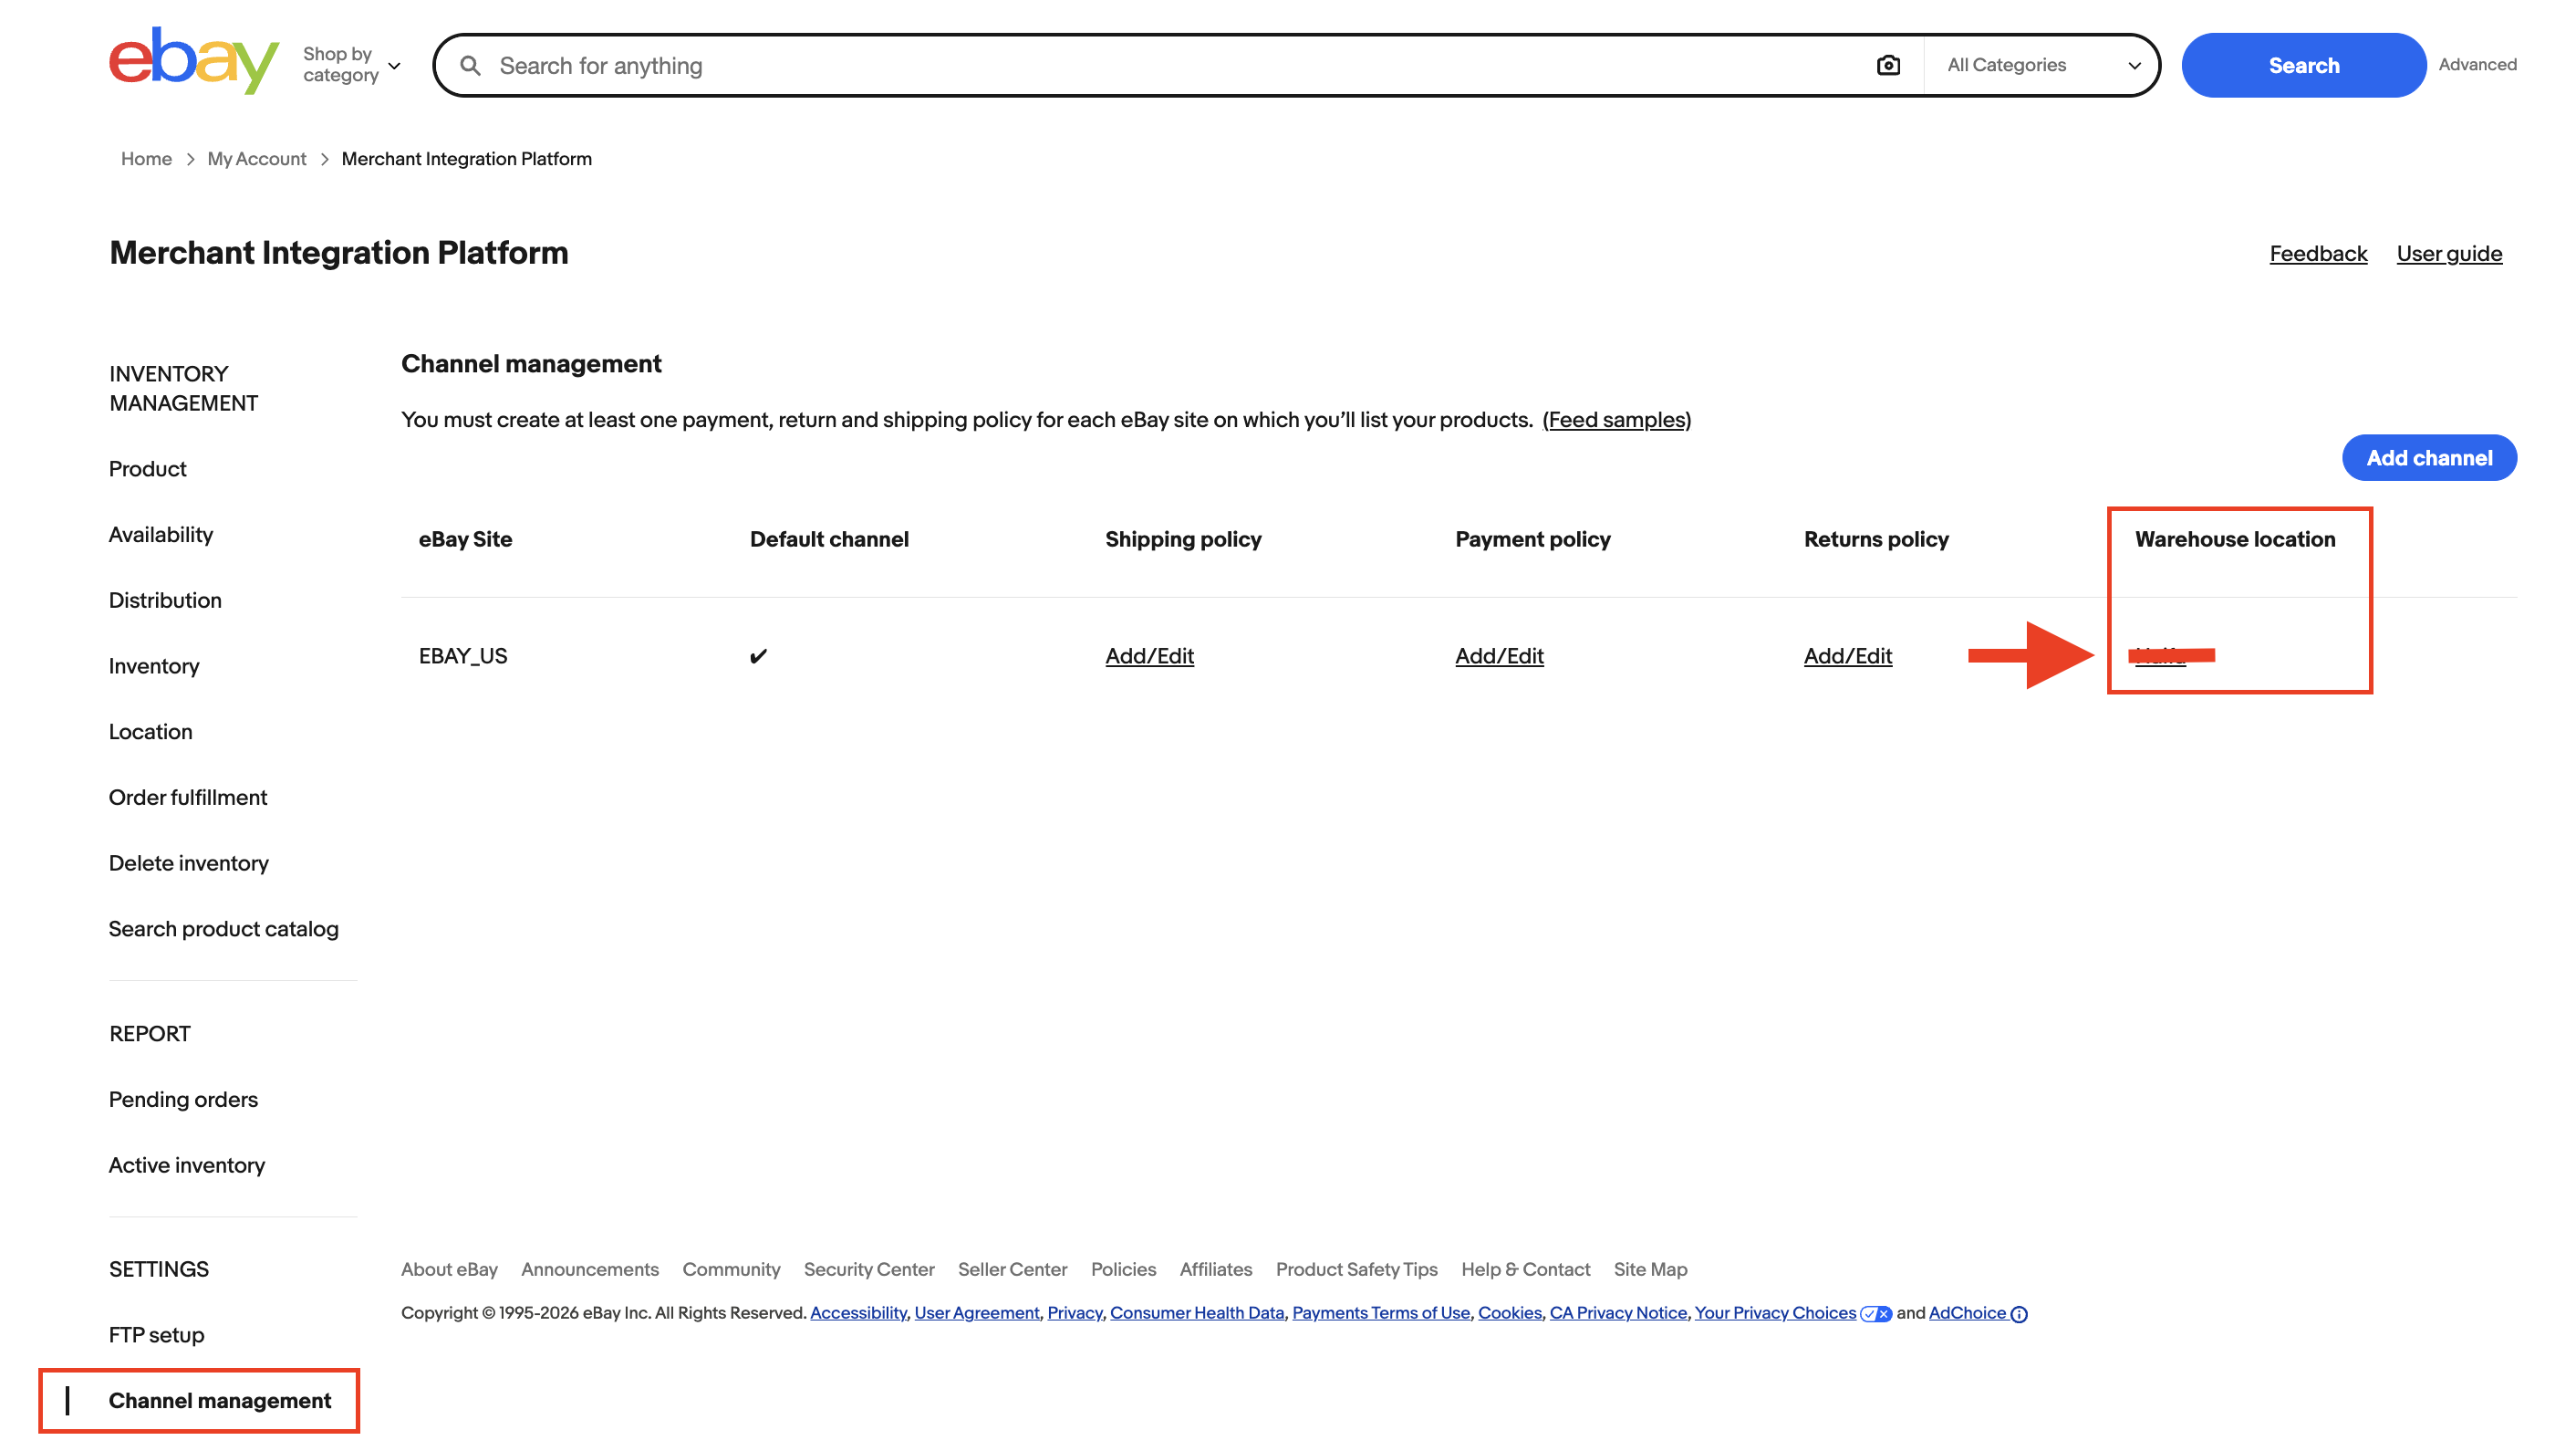Go to My Account breadcrumb
The image size is (2576, 1451).
pyautogui.click(x=256, y=159)
